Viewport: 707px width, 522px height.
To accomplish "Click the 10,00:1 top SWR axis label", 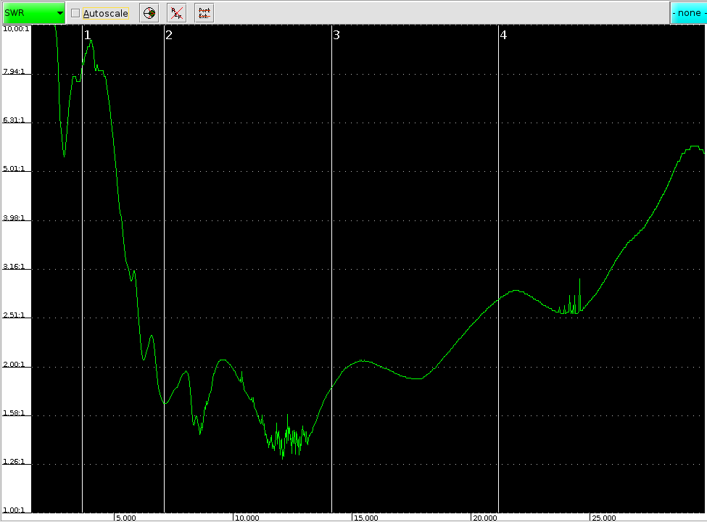I will click(15, 28).
